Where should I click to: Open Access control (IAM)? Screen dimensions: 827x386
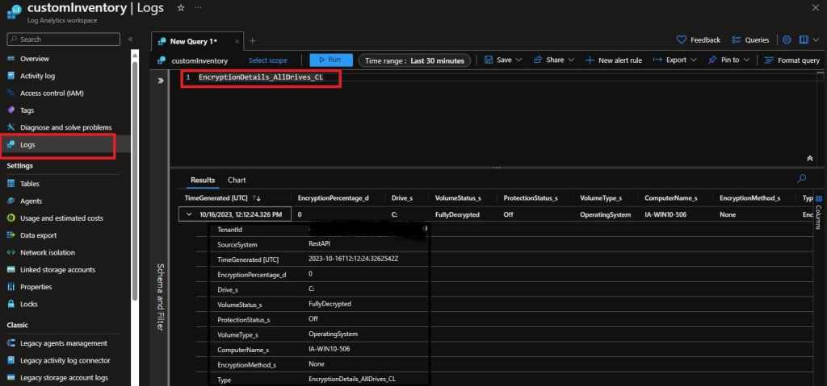pos(52,93)
